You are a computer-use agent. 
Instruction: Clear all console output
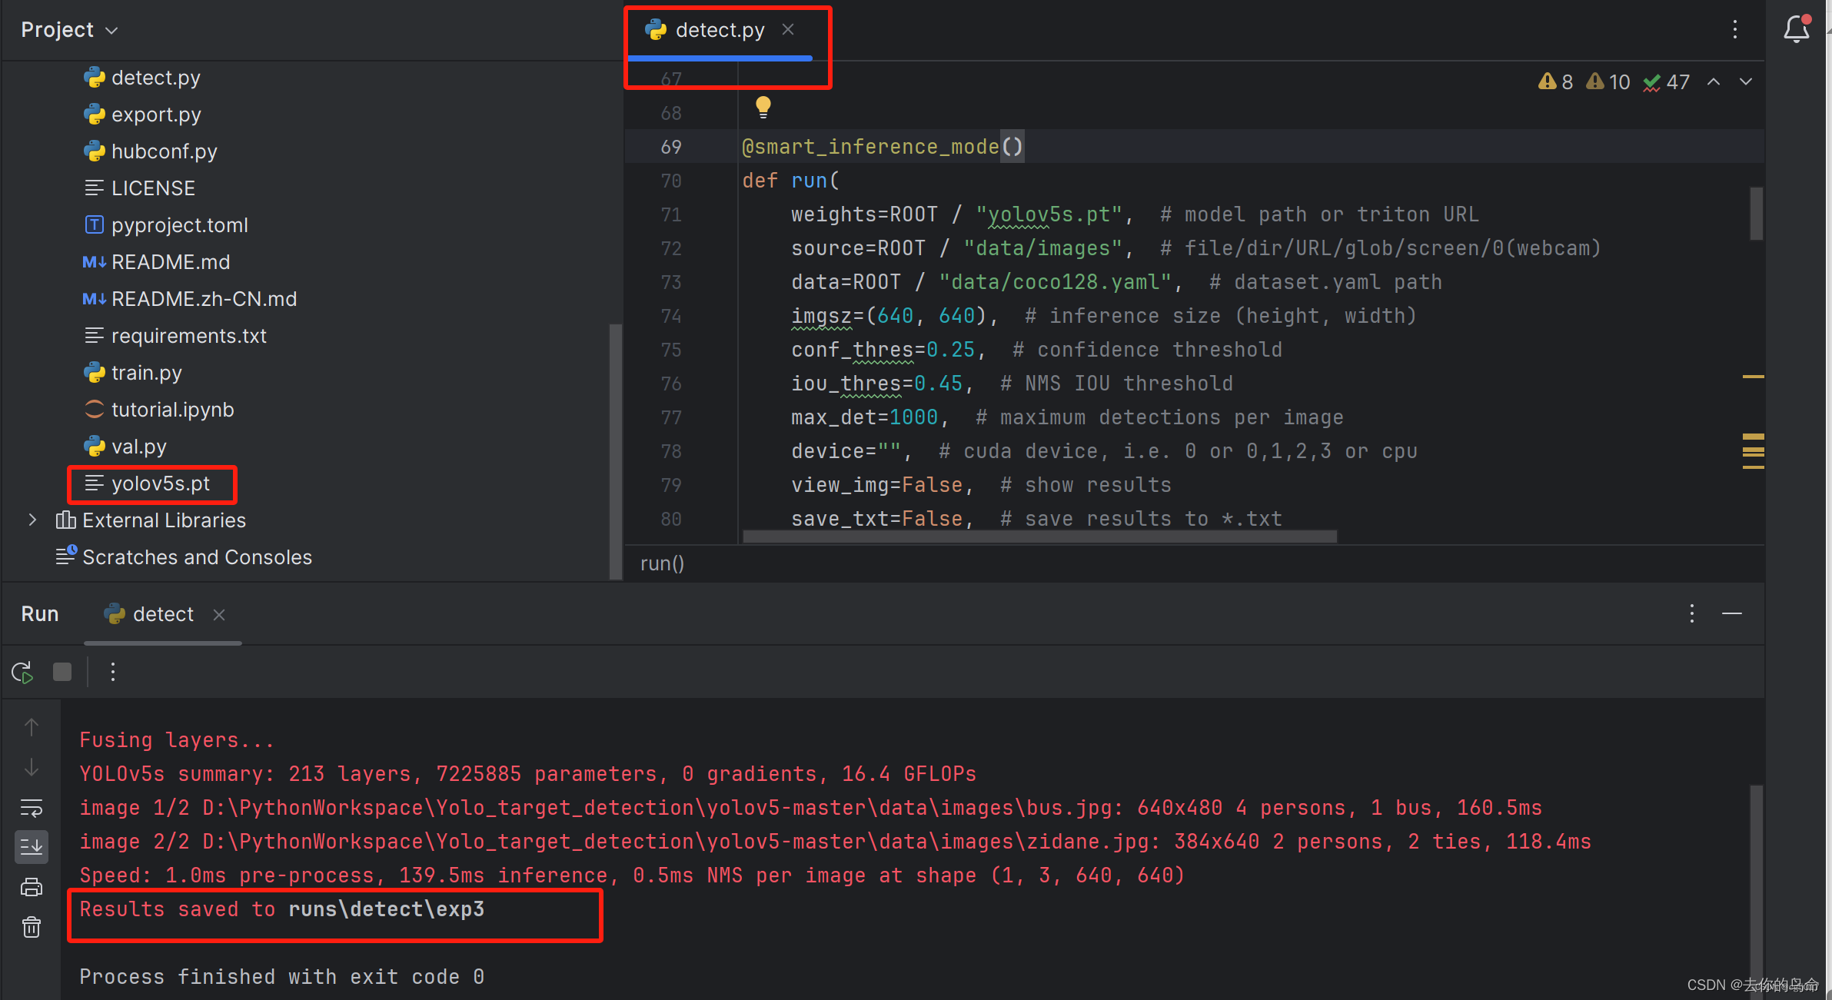point(32,927)
